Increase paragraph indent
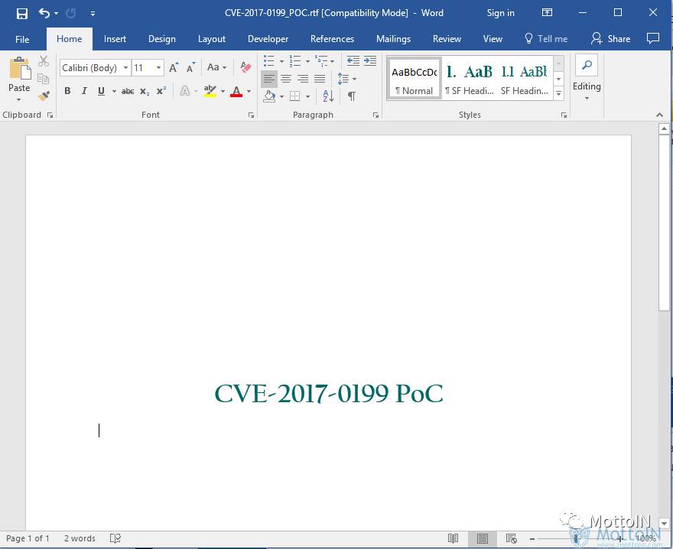Image resolution: width=673 pixels, height=549 pixels. click(x=370, y=61)
